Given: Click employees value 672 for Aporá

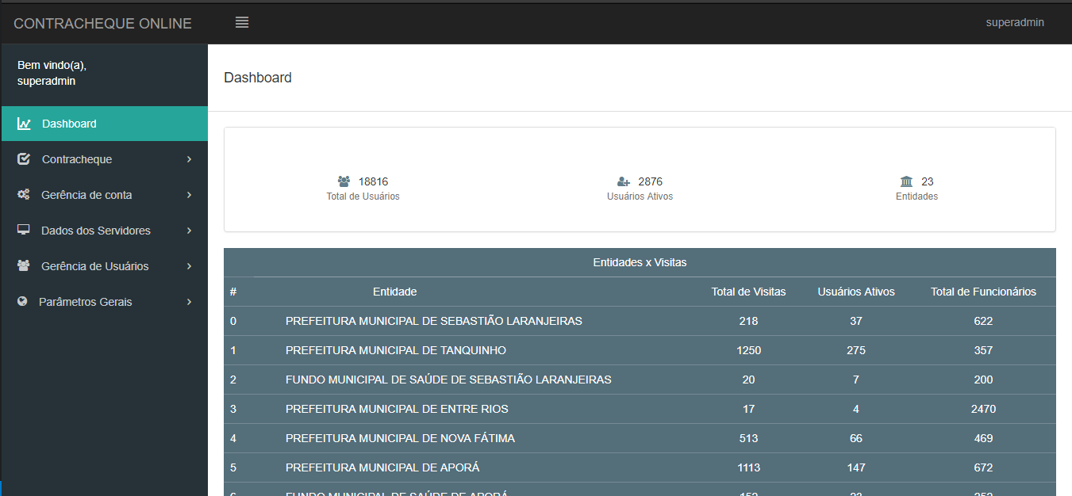Looking at the screenshot, I should (983, 467).
